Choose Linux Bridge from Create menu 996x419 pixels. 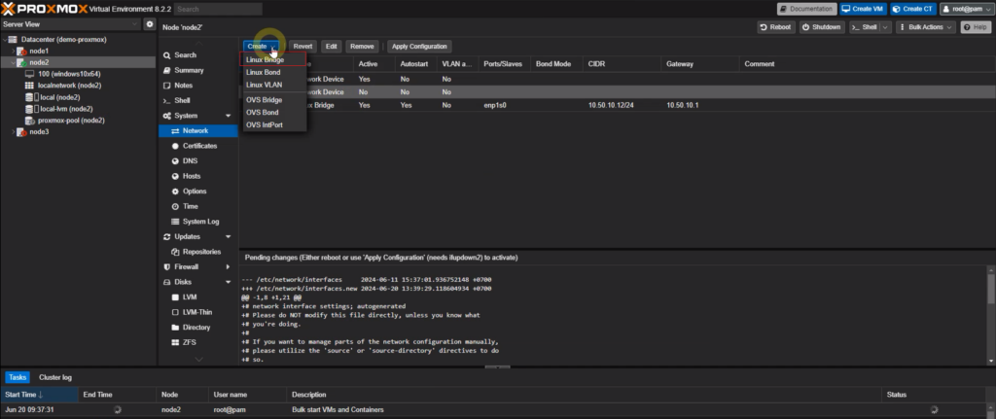pyautogui.click(x=273, y=59)
